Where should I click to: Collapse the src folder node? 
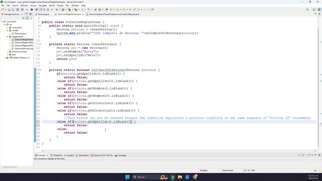[x=5, y=25]
